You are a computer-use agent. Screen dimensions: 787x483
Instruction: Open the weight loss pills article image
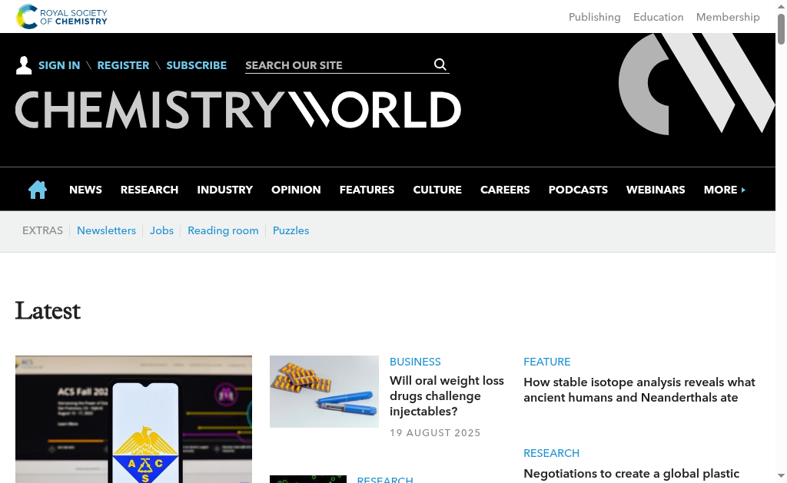tap(324, 392)
